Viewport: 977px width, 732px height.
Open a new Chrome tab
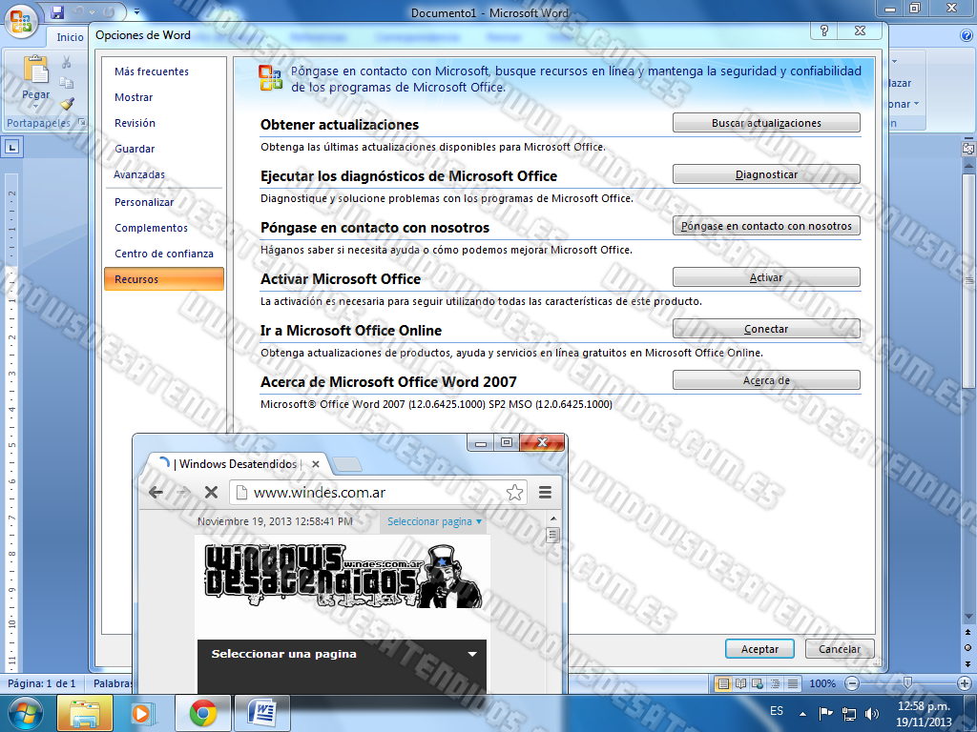[x=347, y=464]
